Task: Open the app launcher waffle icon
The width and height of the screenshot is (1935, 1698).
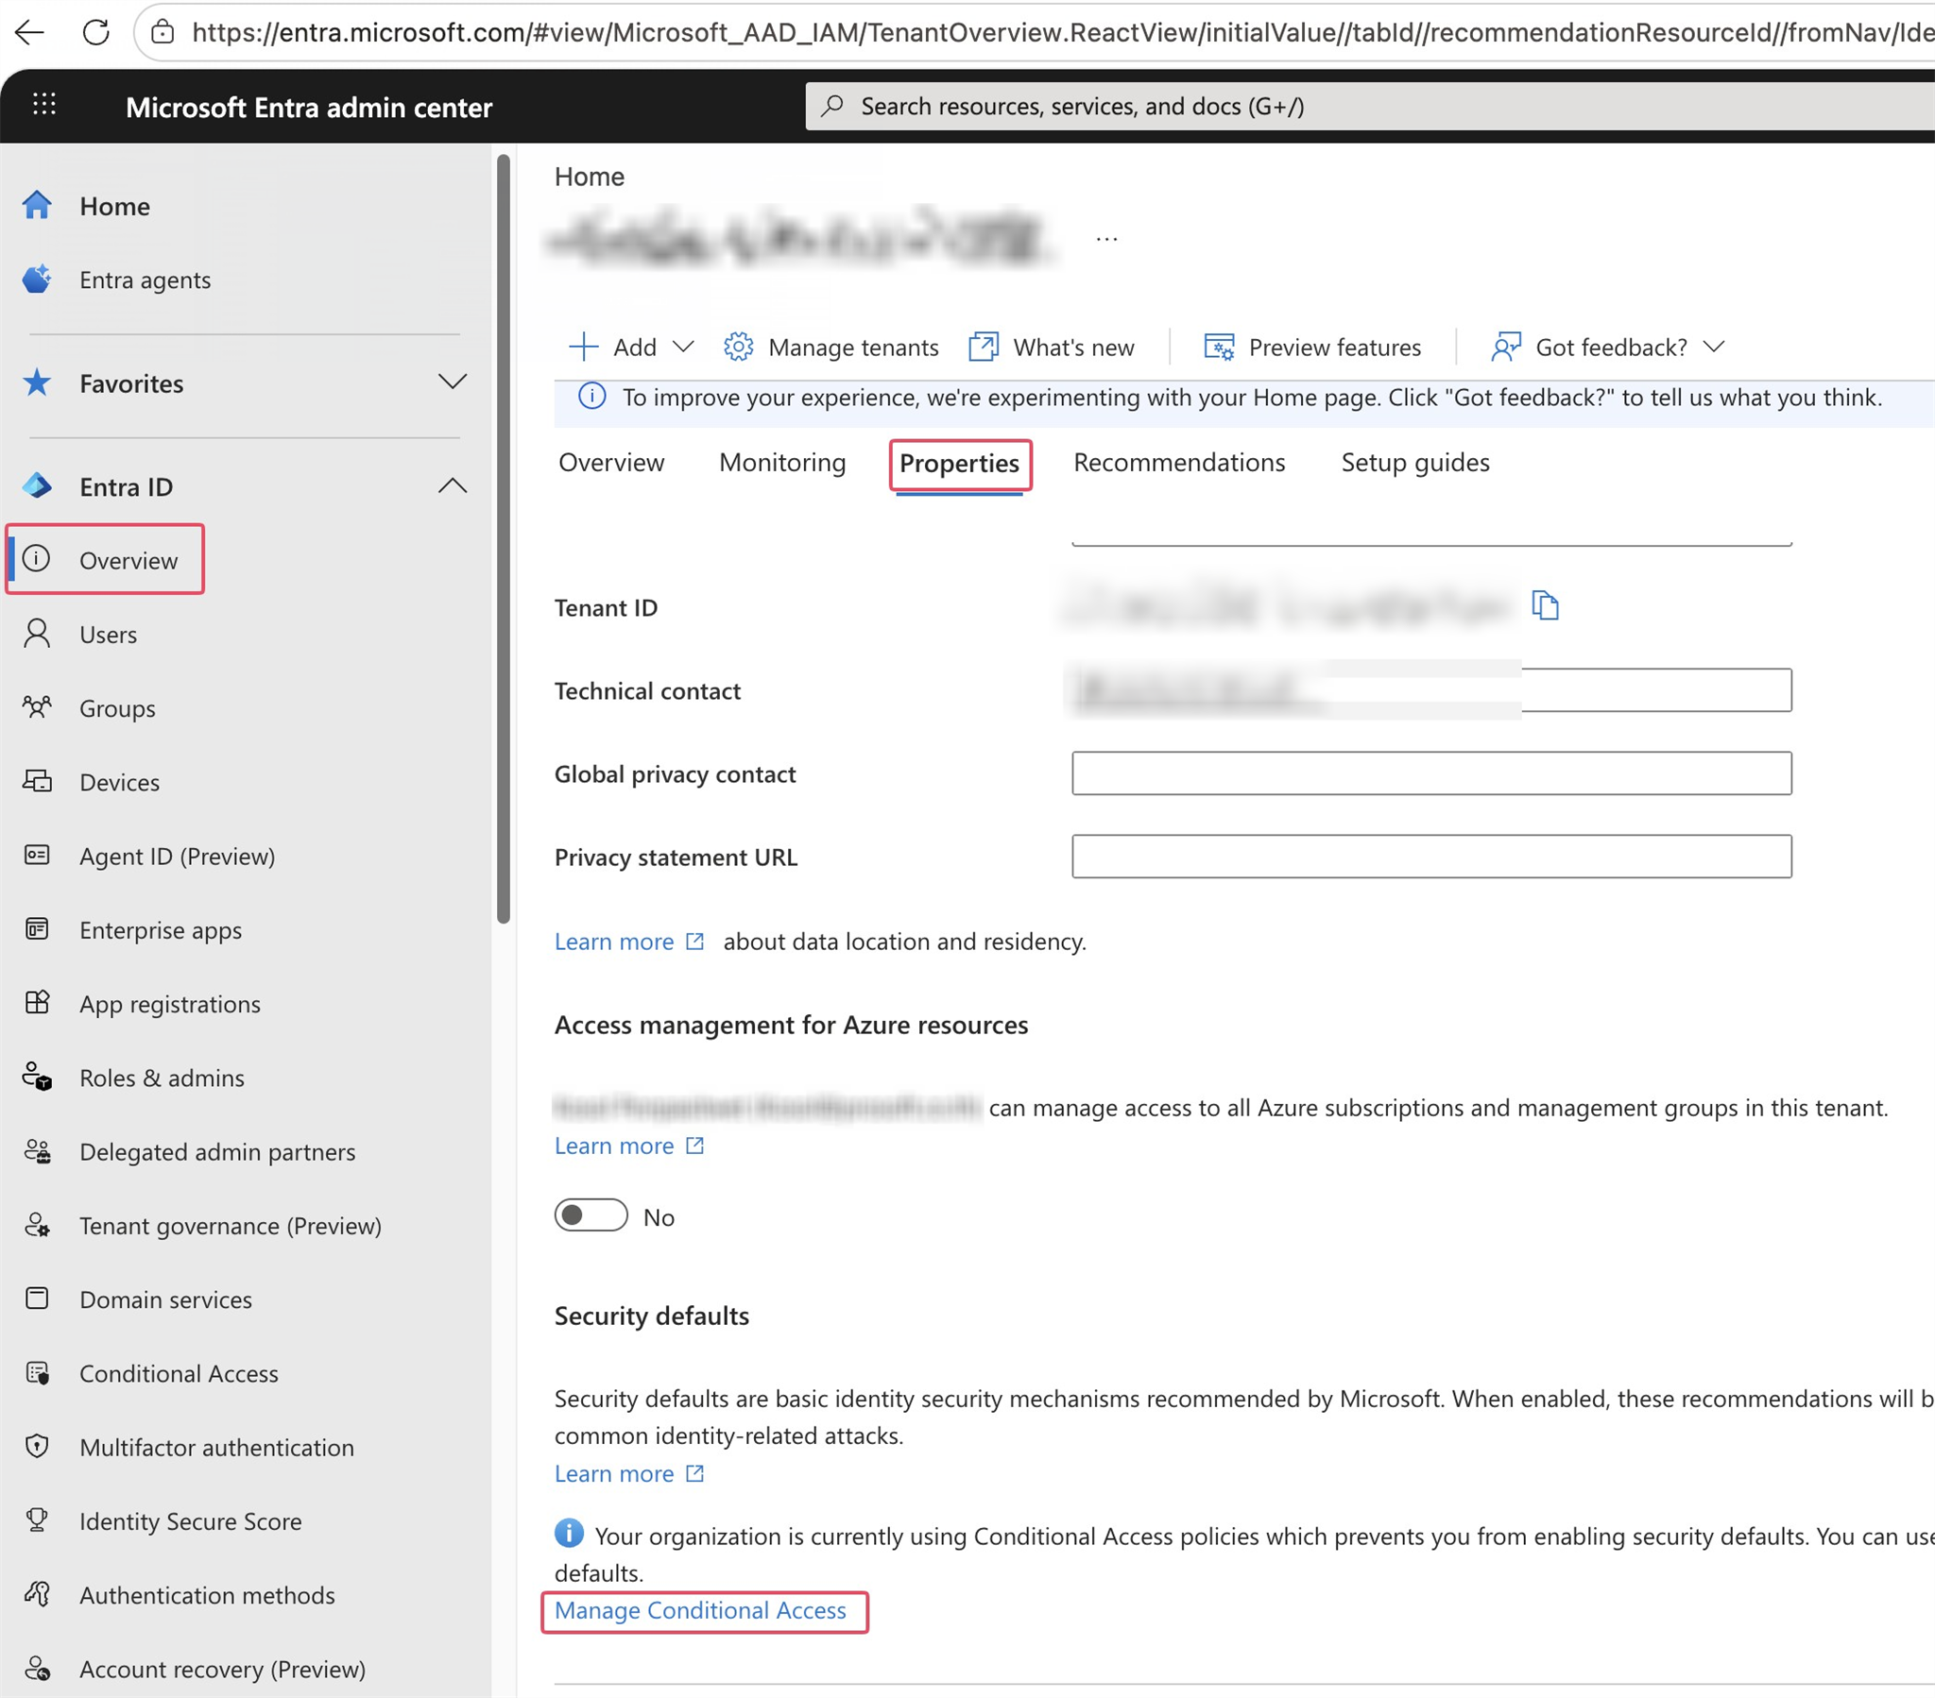Action: coord(44,104)
